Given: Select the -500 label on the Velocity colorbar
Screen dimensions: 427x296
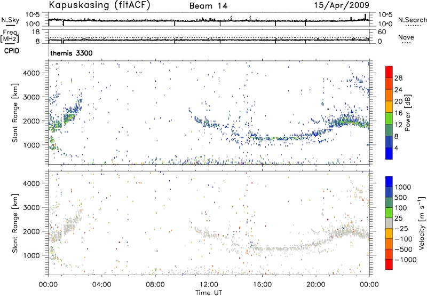Looking at the screenshot, I should click(404, 250).
